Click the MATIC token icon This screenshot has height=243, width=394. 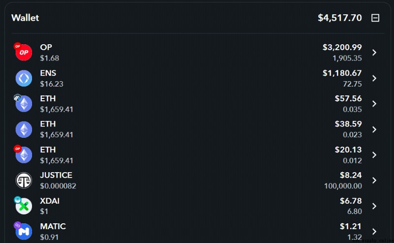point(24,231)
